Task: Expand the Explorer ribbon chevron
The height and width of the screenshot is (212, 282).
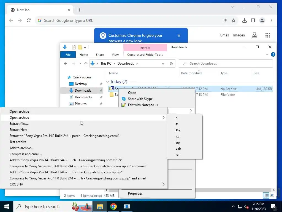Action: coord(267,54)
